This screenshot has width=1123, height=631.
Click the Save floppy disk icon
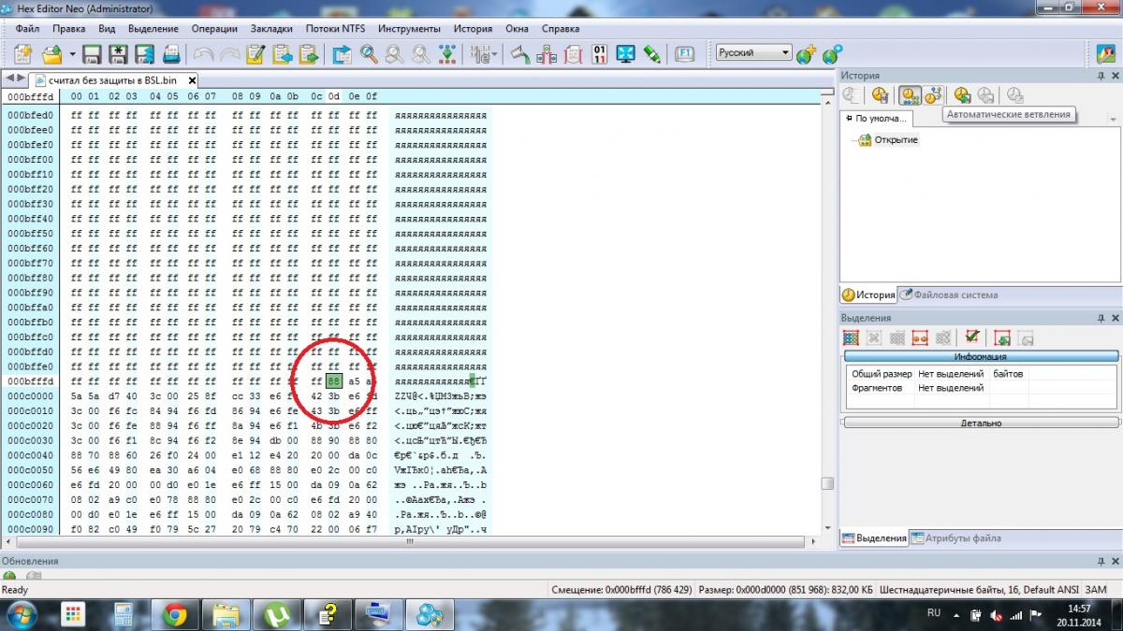(x=92, y=53)
